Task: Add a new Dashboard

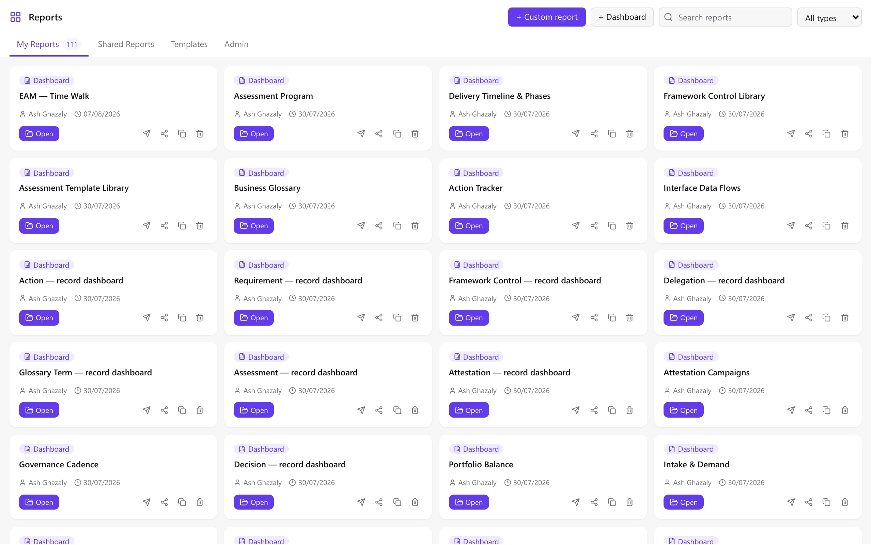Action: pyautogui.click(x=622, y=17)
